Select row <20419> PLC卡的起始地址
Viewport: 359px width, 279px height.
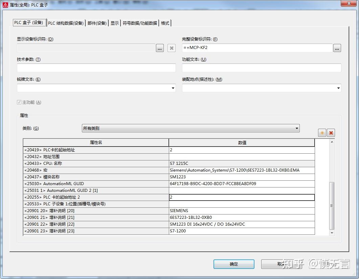[96, 150]
